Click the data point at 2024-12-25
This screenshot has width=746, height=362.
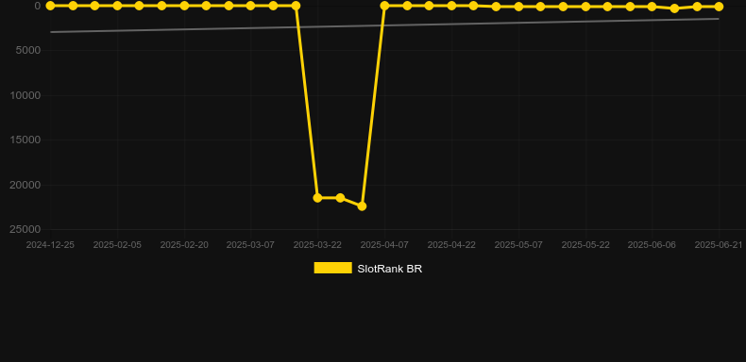pyautogui.click(x=50, y=6)
